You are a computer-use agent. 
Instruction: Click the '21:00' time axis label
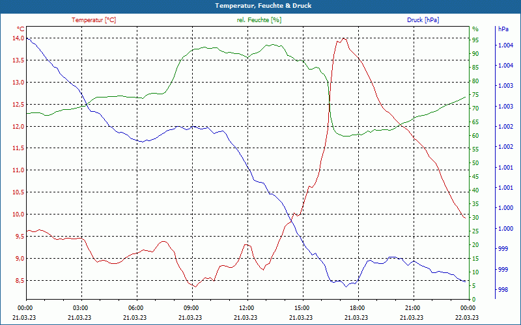click(412, 308)
